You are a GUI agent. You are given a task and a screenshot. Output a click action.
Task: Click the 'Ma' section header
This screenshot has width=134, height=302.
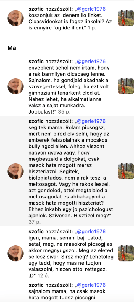point(12,48)
